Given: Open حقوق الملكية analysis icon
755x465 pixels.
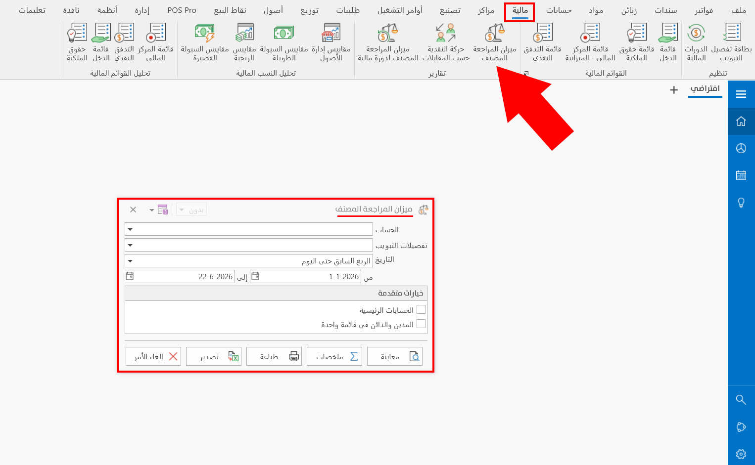Looking at the screenshot, I should tap(77, 42).
